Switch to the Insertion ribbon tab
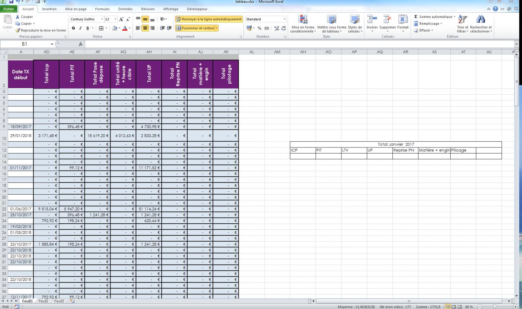The height and width of the screenshot is (309, 522). point(49,9)
